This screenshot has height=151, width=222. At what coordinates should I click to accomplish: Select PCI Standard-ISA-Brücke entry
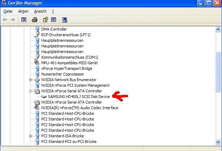[62, 136]
